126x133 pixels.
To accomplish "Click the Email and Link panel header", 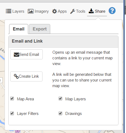I will point(63,42).
